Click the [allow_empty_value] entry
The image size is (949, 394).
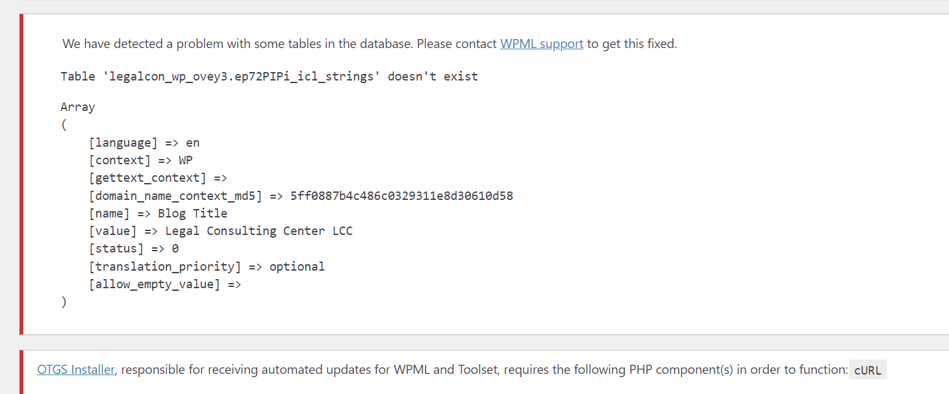click(x=164, y=284)
